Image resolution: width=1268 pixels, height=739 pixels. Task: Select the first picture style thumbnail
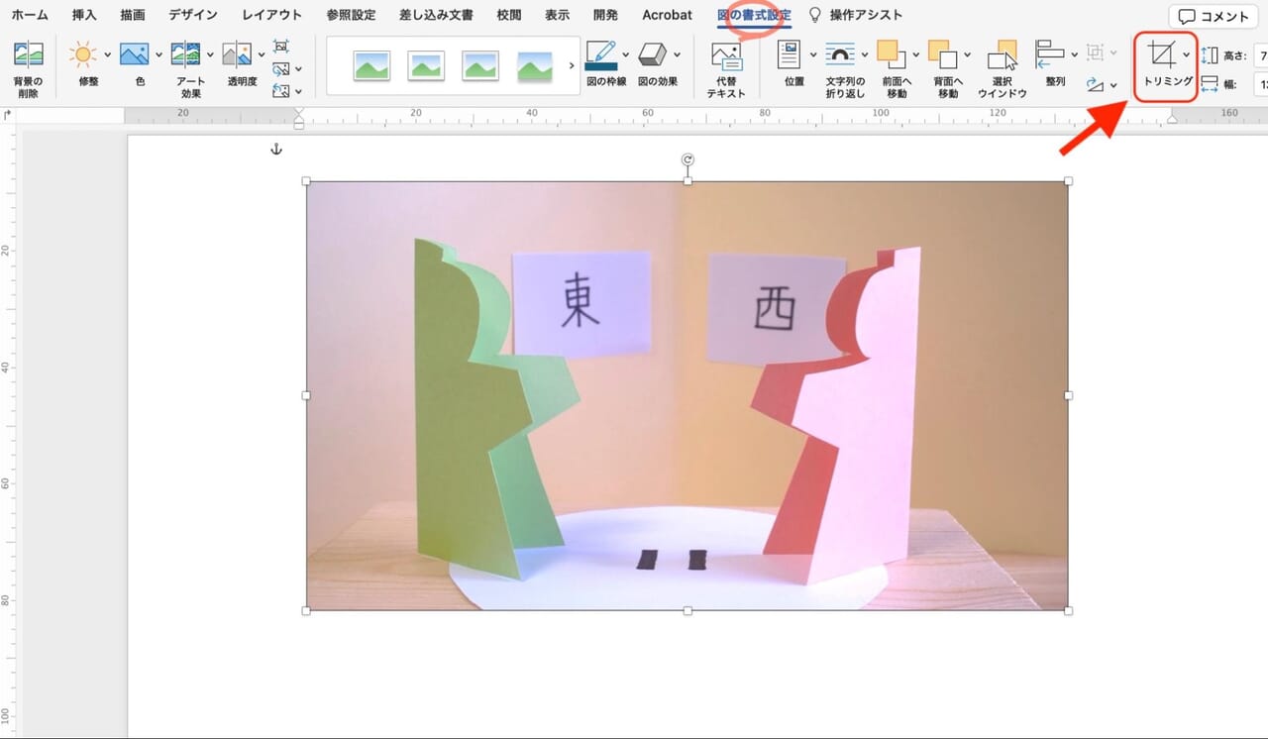tap(371, 67)
